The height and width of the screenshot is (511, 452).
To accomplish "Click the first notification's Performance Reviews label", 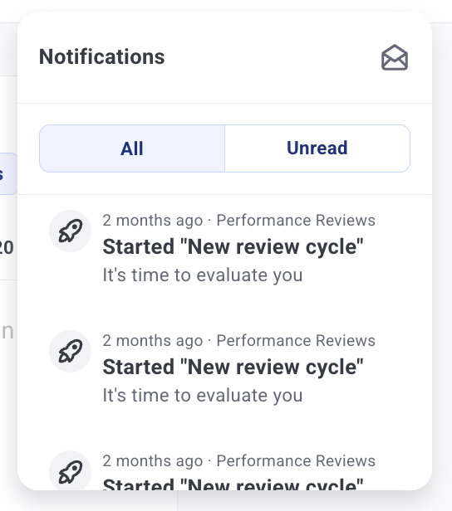I will [296, 221].
